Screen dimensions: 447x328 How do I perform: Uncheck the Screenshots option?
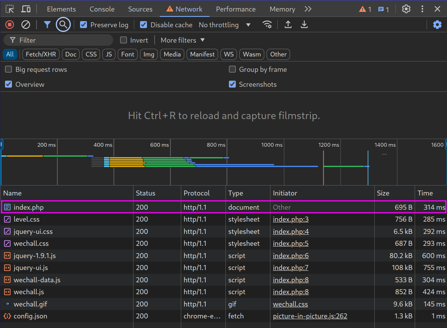coord(232,84)
